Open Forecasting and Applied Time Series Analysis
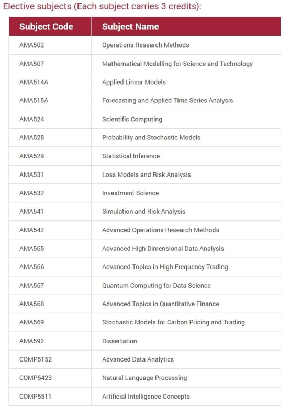This screenshot has height=408, width=290. pos(168,101)
